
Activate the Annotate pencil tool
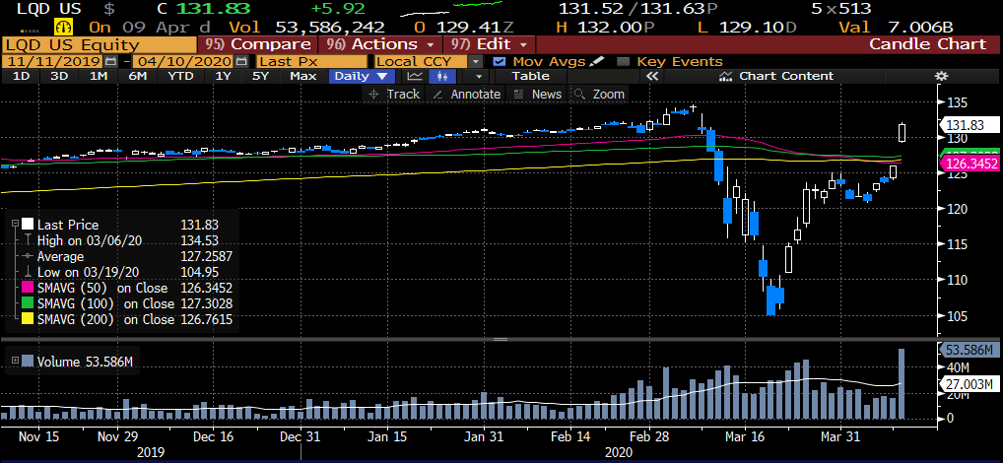[x=437, y=94]
